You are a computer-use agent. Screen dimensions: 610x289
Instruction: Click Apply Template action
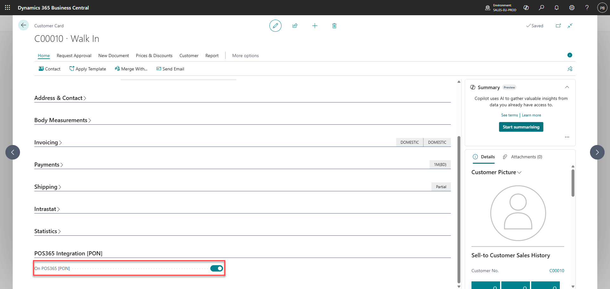coord(88,69)
